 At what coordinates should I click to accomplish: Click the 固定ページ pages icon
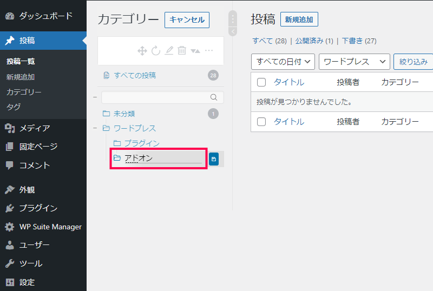point(9,147)
